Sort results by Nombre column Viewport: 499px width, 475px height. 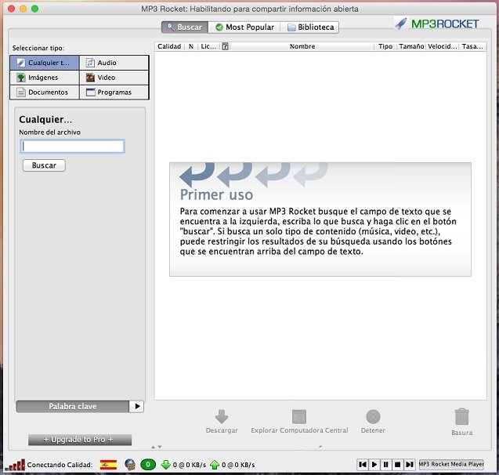click(302, 46)
